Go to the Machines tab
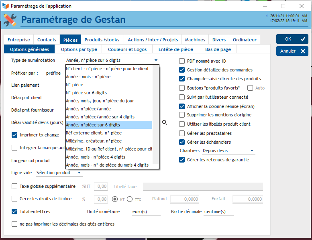This screenshot has width=312, height=240. 195,40
